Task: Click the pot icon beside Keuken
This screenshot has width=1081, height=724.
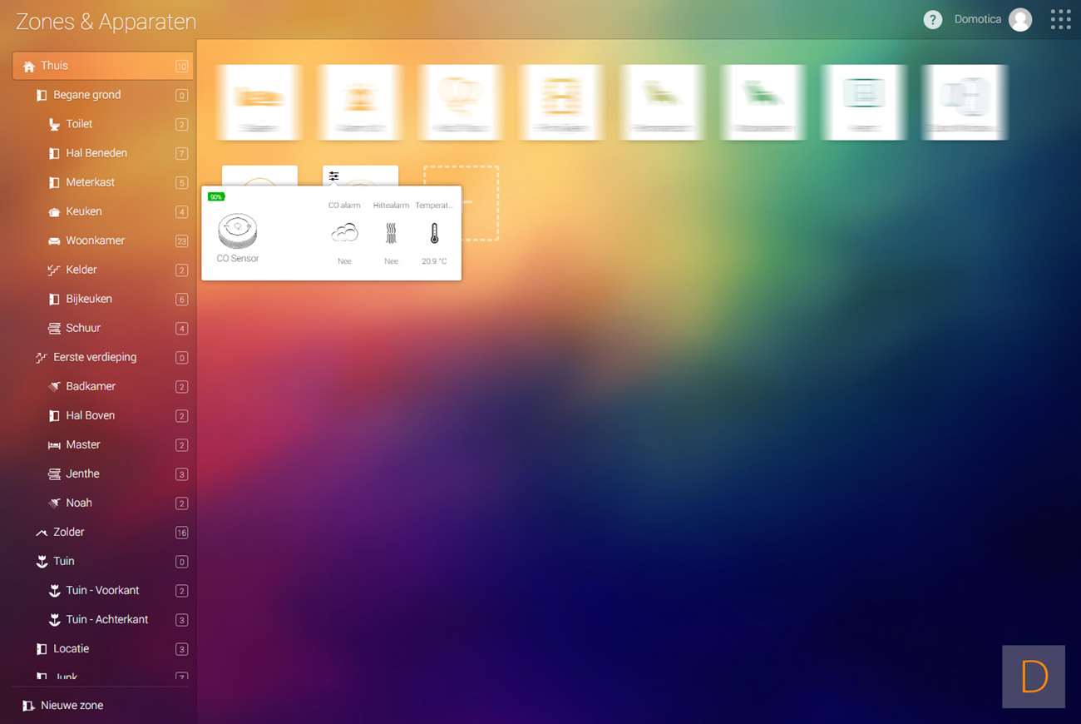Action: point(54,212)
